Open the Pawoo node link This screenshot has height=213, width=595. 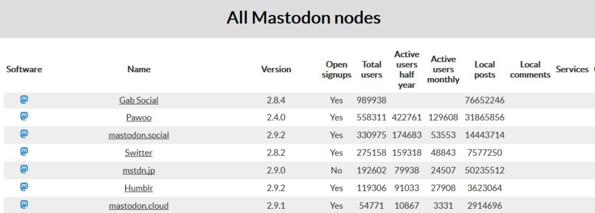[139, 117]
